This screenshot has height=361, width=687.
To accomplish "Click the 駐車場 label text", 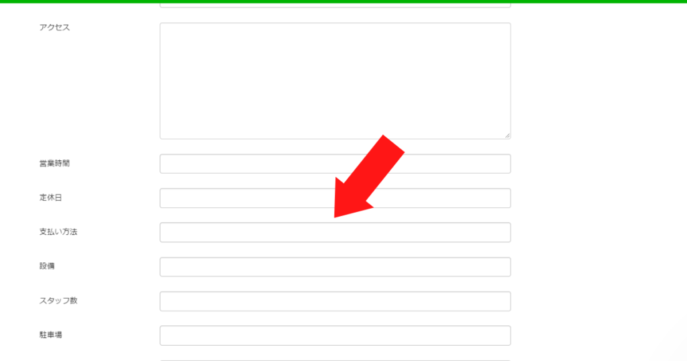I will (x=51, y=335).
